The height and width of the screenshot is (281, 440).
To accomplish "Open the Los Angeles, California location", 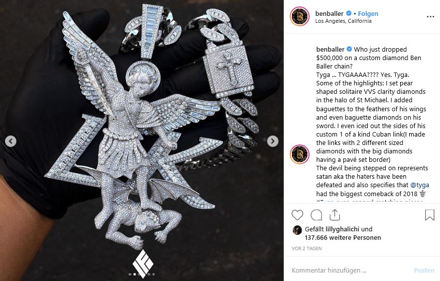I will (343, 21).
